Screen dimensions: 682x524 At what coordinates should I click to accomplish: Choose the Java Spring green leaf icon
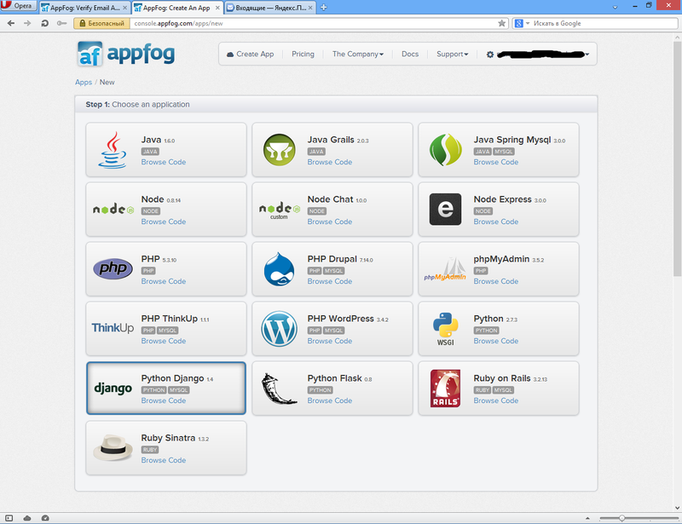(x=445, y=150)
